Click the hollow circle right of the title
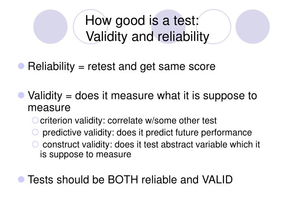 coord(214,27)
